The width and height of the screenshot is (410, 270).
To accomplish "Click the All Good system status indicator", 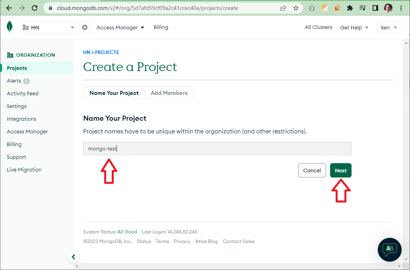I will pyautogui.click(x=127, y=231).
